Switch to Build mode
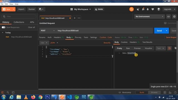This screenshot has width=178, height=100. click(x=142, y=92)
